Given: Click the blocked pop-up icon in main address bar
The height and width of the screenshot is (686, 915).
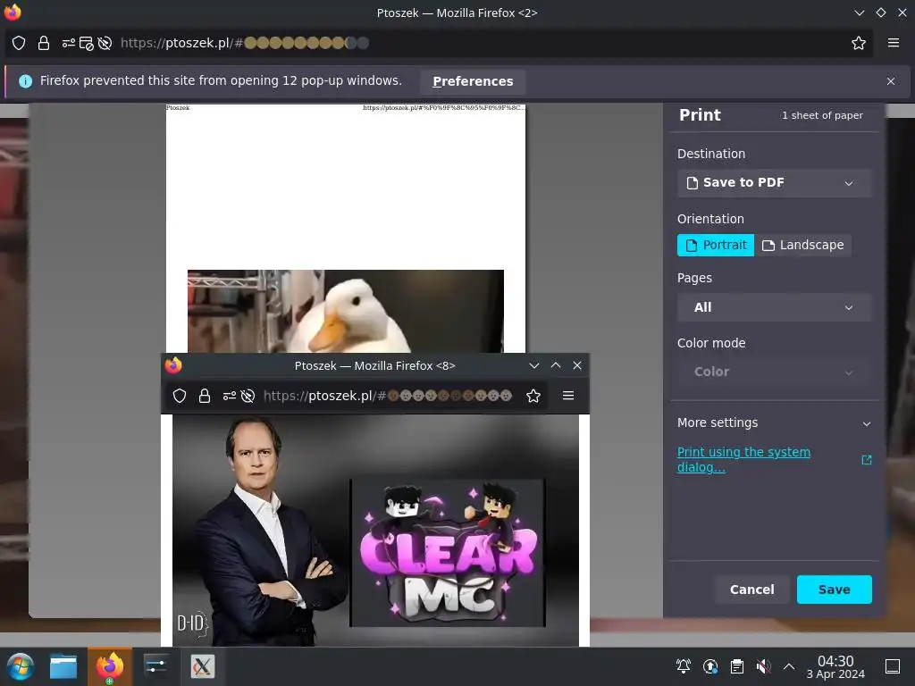Looking at the screenshot, I should click(87, 43).
